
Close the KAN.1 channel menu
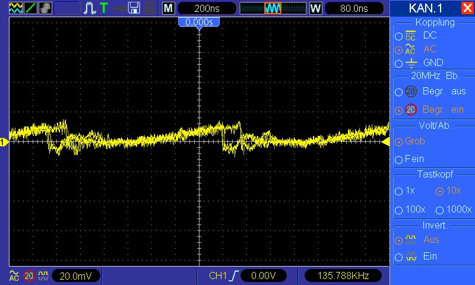[x=467, y=8]
